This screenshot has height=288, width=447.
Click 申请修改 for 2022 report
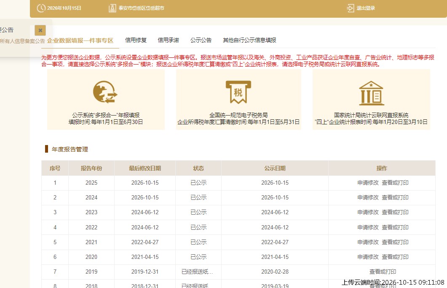pyautogui.click(x=368, y=227)
